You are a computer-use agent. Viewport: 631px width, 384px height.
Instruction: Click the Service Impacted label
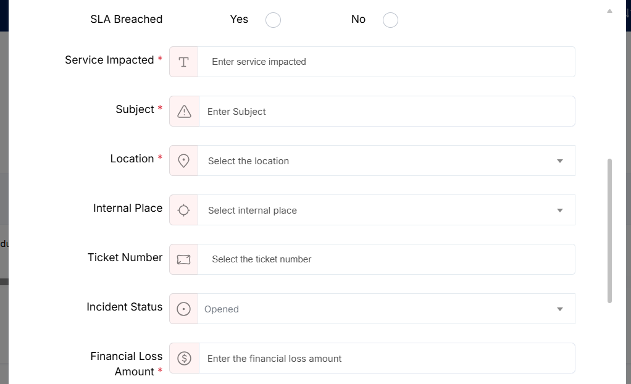tap(109, 60)
